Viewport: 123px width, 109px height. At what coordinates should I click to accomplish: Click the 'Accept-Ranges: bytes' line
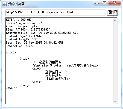22,26
